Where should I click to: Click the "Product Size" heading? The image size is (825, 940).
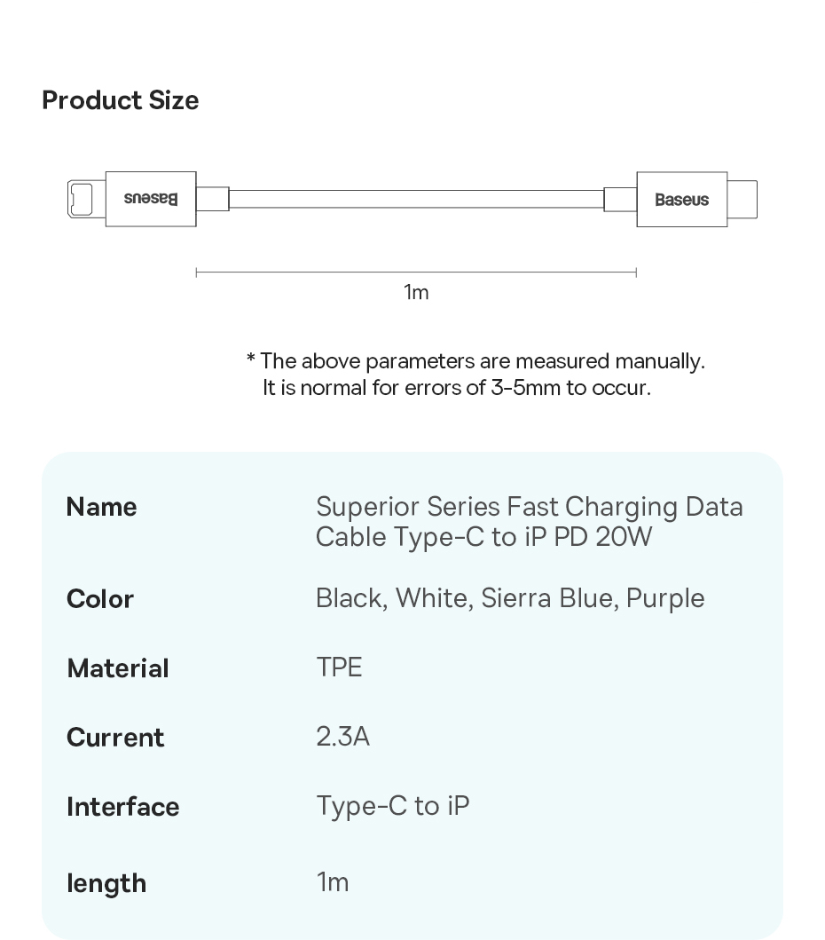point(121,100)
